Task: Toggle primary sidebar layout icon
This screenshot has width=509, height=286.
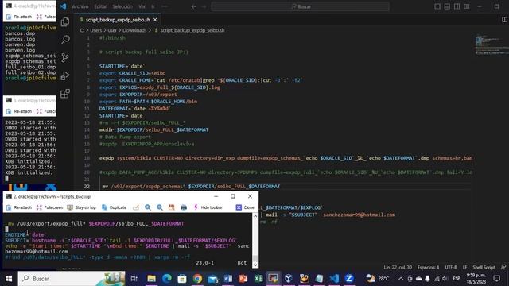Action: (437, 6)
